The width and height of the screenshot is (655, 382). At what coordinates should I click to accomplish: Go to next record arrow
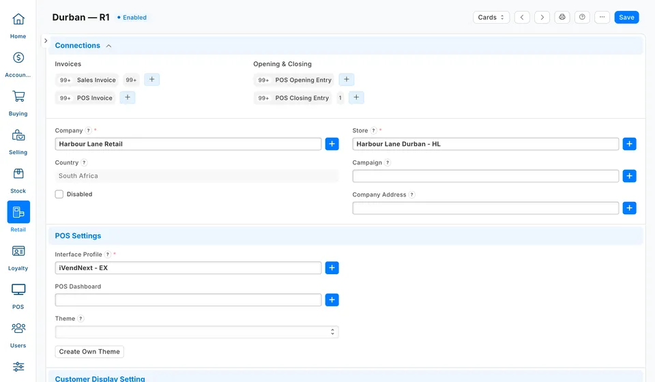(x=542, y=17)
